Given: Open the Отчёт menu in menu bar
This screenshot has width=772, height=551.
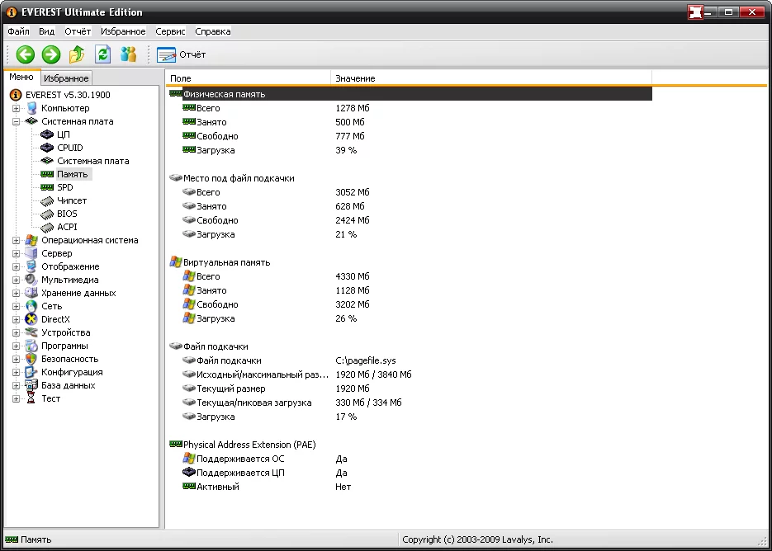Looking at the screenshot, I should [78, 31].
